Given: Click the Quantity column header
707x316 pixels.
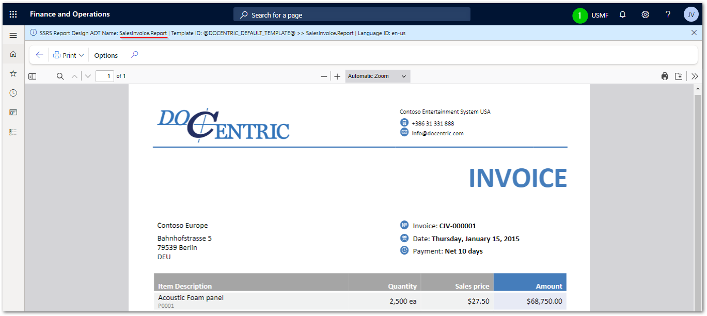Looking at the screenshot, I should tap(402, 286).
